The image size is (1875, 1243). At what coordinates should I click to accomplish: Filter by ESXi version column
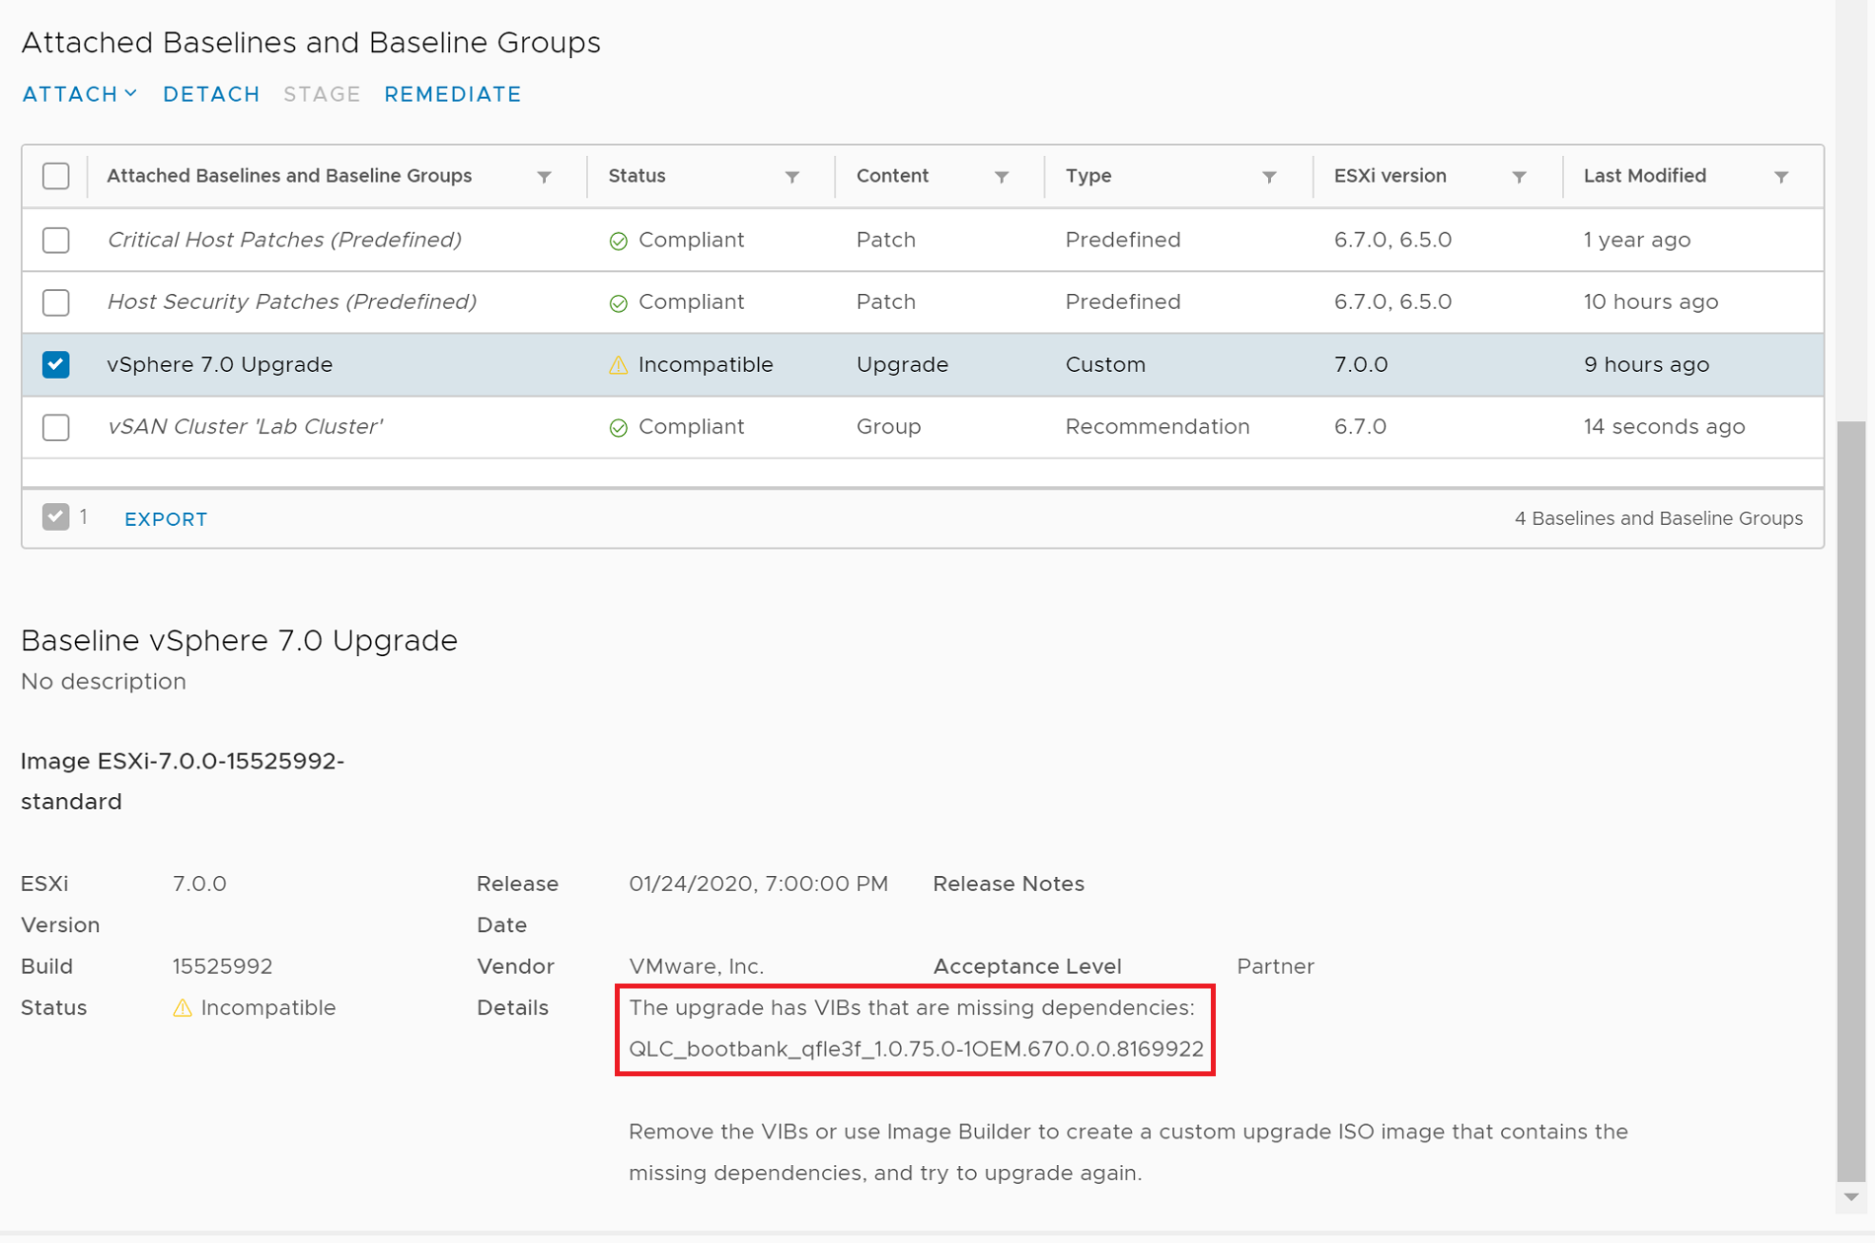click(x=1519, y=177)
